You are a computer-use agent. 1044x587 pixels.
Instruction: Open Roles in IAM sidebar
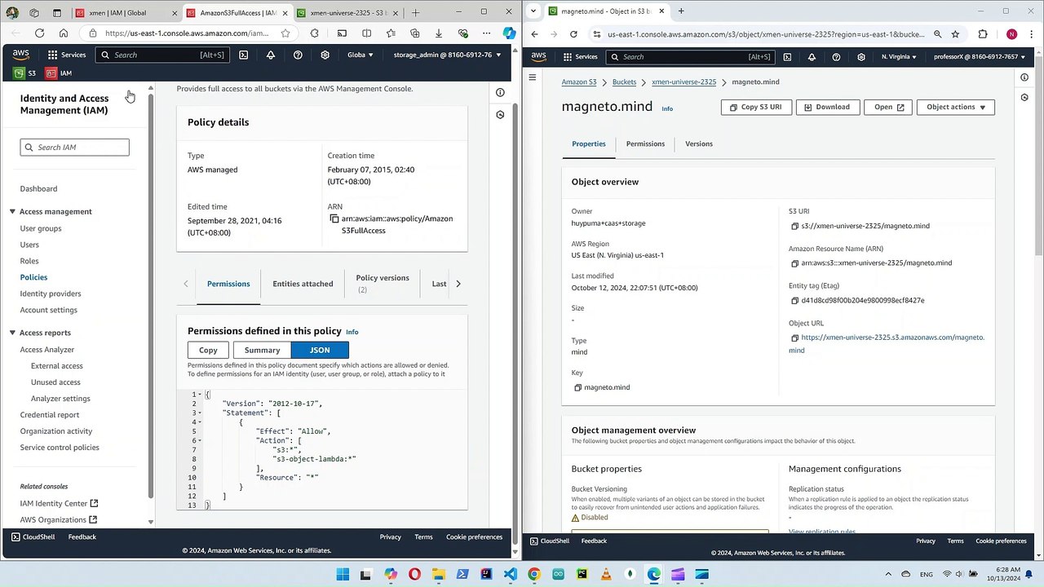pos(29,261)
